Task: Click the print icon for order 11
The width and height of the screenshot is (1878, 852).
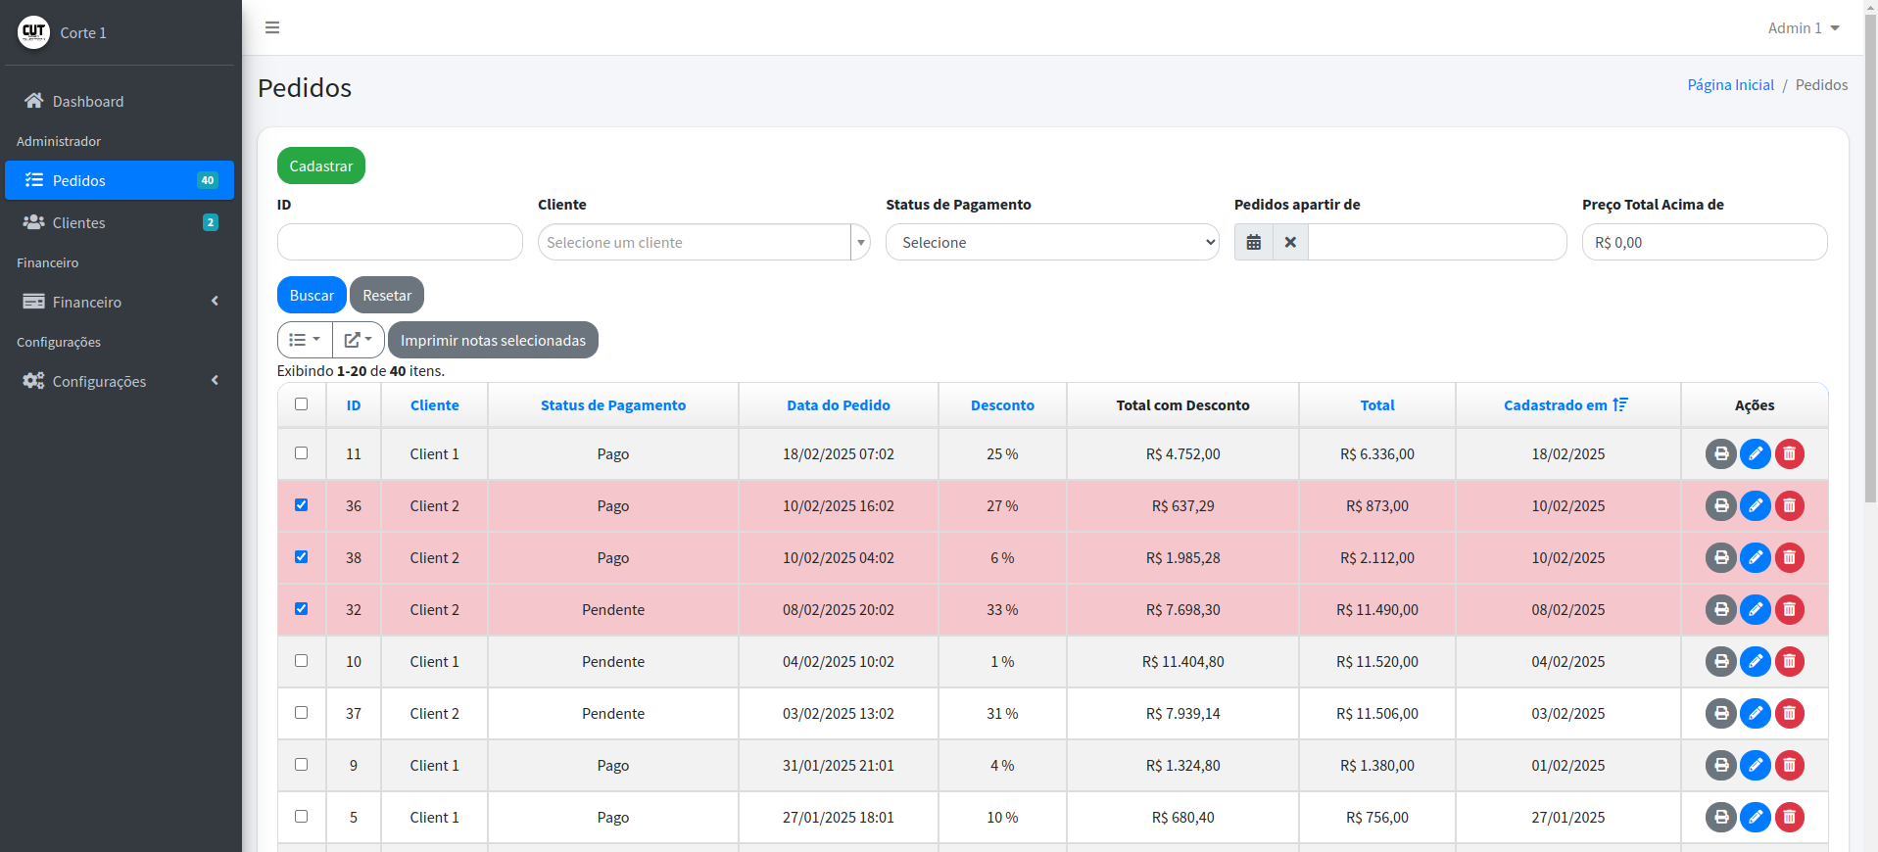Action: pyautogui.click(x=1720, y=453)
